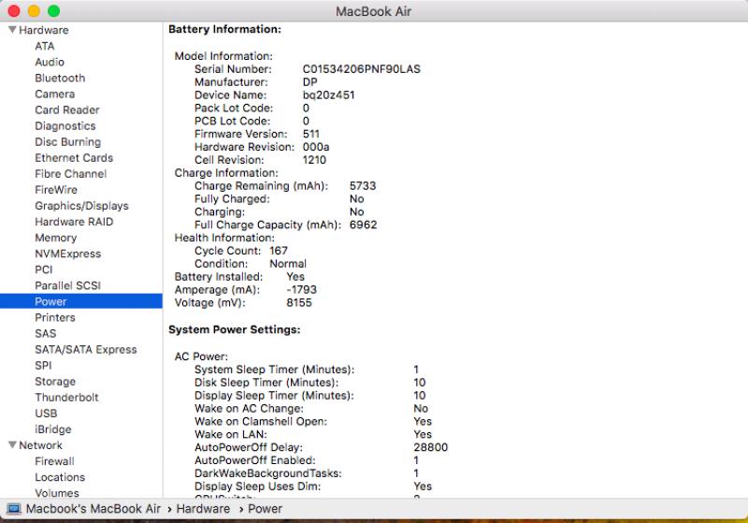Viewport: 748px width, 523px height.
Task: Click the Cell Revision value 1210
Action: coord(314,160)
